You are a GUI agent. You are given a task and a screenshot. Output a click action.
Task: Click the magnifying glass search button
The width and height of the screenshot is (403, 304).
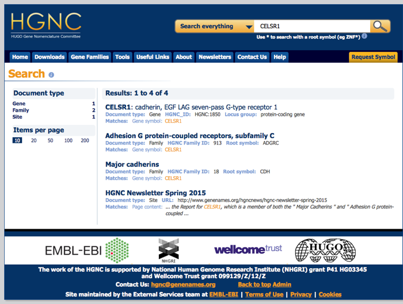tap(380, 26)
